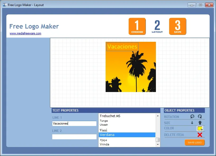This screenshot has height=156, width=216.
Task: Click into the empty Line 2 field
Action: tap(74, 137)
